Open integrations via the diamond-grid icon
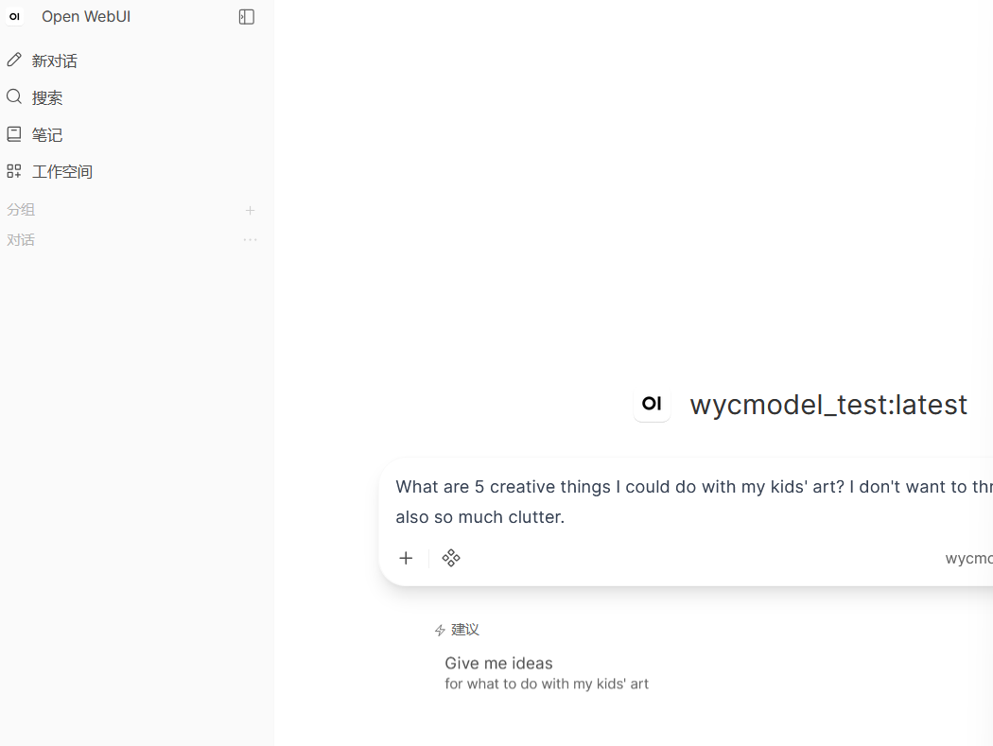The image size is (993, 746). click(x=451, y=558)
